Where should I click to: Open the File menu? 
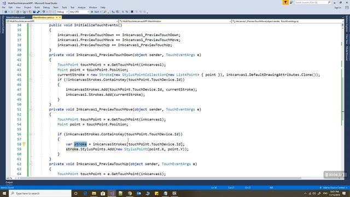point(4,8)
